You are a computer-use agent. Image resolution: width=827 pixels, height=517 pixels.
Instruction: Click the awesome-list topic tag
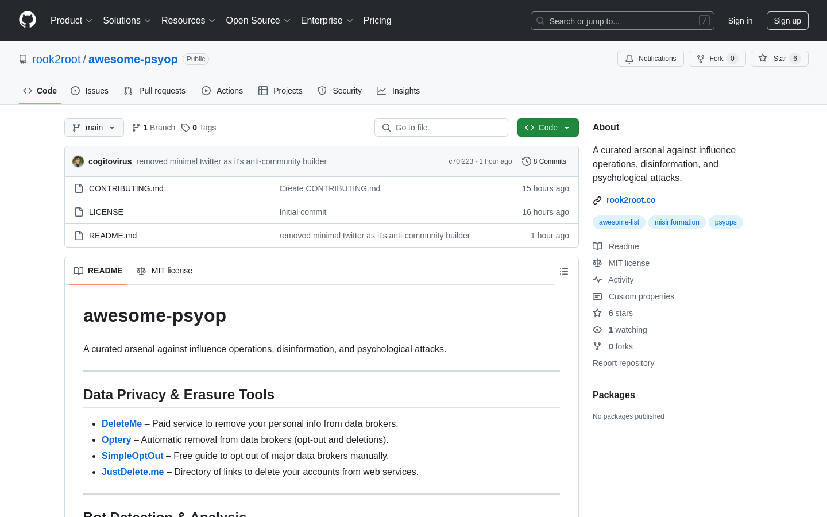point(619,222)
